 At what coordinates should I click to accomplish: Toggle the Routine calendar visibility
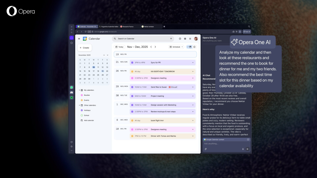[x=82, y=95]
